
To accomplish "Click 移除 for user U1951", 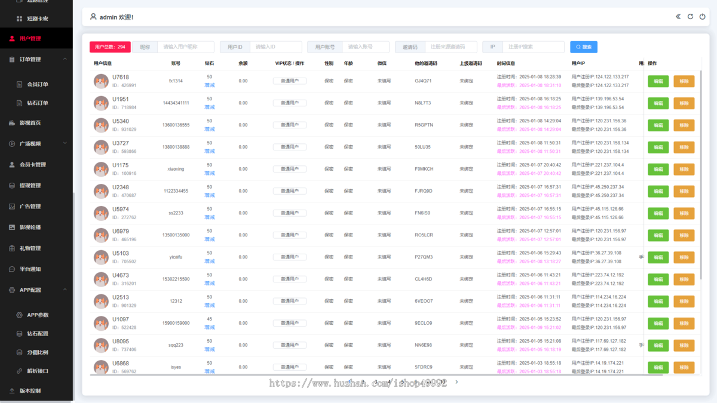I will coord(684,103).
